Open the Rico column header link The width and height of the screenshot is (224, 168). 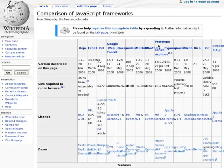(x=197, y=48)
